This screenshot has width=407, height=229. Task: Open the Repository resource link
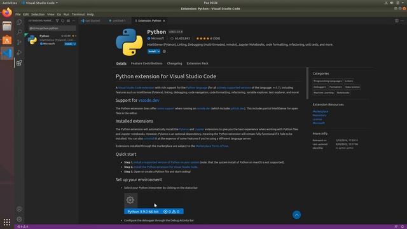(x=319, y=115)
